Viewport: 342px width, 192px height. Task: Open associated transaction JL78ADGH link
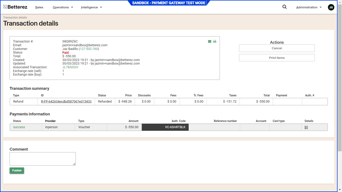(x=70, y=67)
